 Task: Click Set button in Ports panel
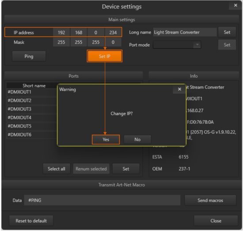click(x=126, y=169)
